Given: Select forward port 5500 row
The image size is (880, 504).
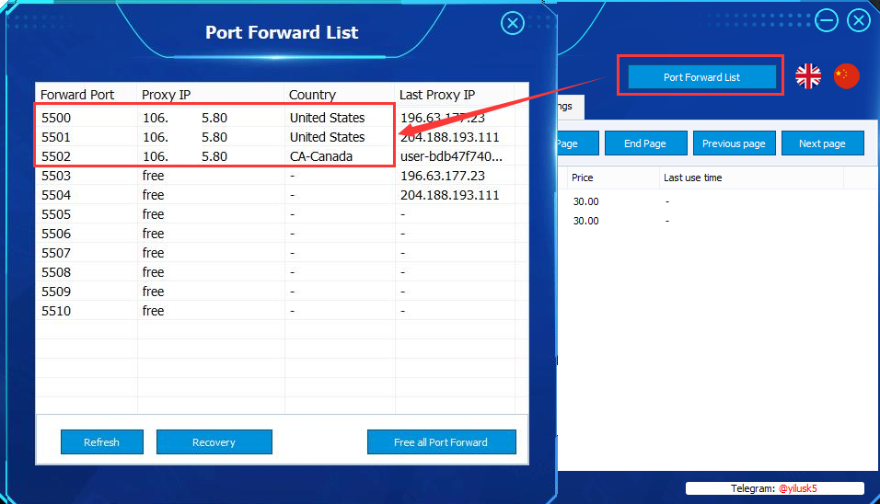Looking at the screenshot, I should [x=282, y=118].
